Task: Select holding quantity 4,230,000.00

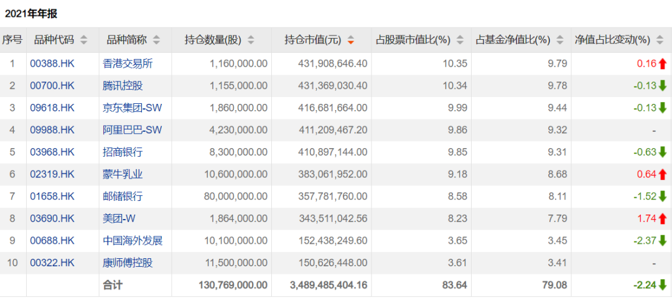Action: click(x=239, y=131)
